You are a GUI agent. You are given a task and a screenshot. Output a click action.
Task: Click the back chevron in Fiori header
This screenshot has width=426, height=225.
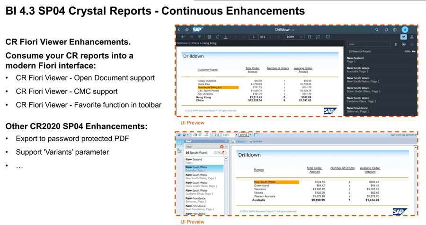(x=179, y=30)
